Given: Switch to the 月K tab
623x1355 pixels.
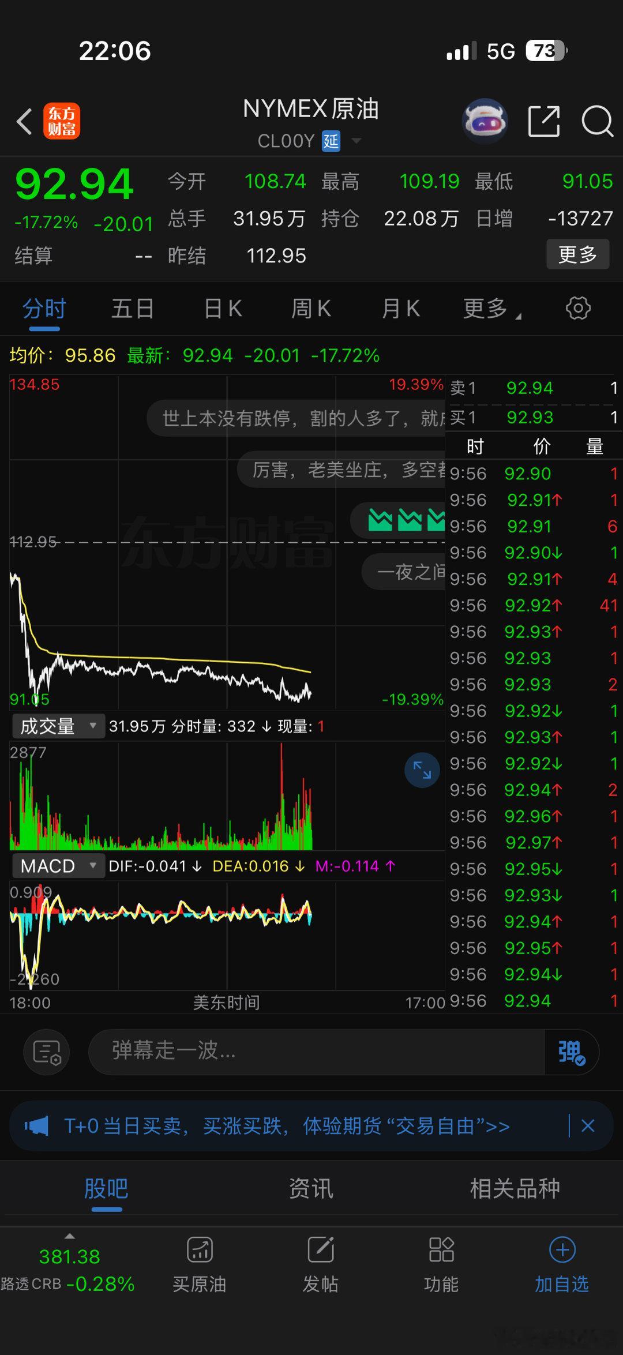Looking at the screenshot, I should coord(400,309).
